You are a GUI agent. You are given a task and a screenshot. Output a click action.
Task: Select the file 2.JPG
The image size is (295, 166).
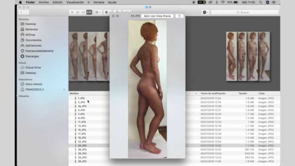pos(81,102)
